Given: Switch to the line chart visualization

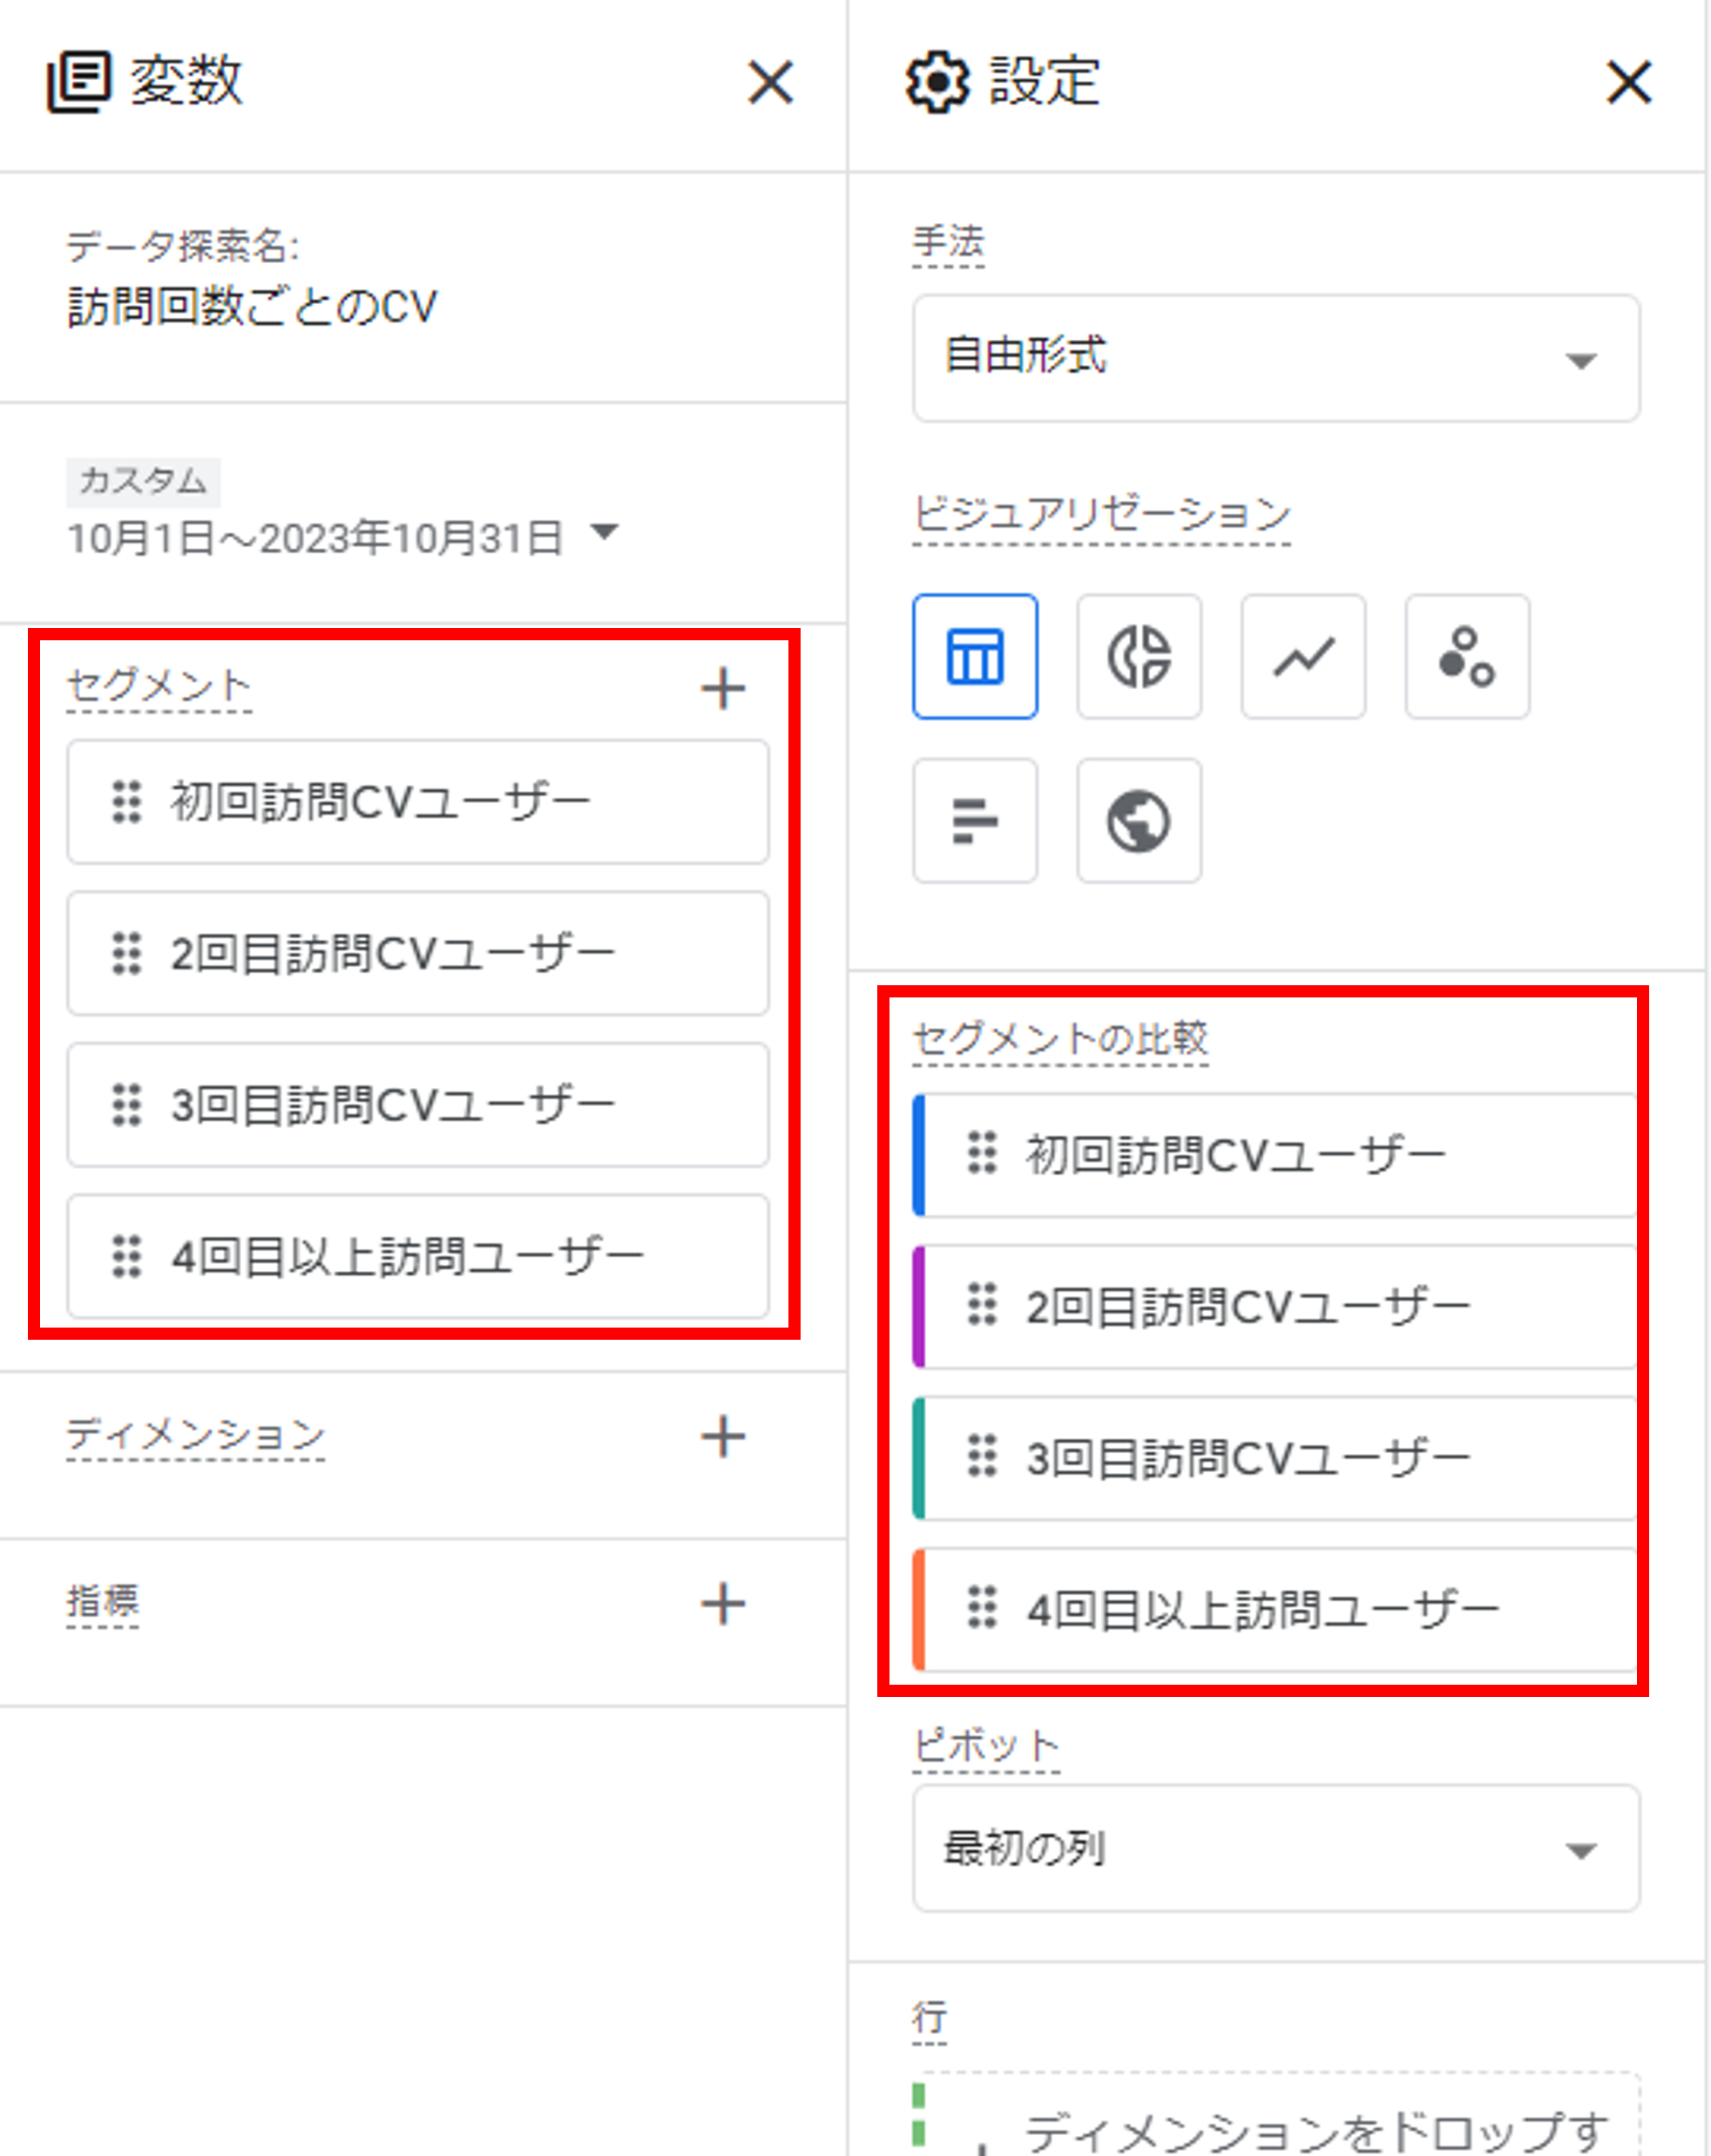Looking at the screenshot, I should [1302, 657].
